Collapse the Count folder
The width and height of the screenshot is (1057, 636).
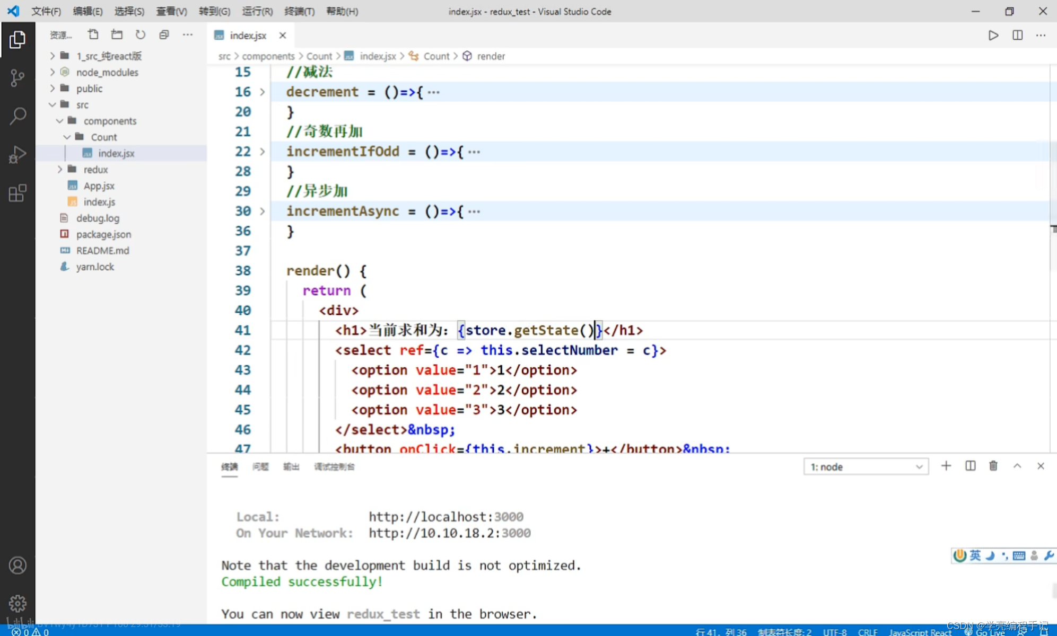pyautogui.click(x=67, y=137)
